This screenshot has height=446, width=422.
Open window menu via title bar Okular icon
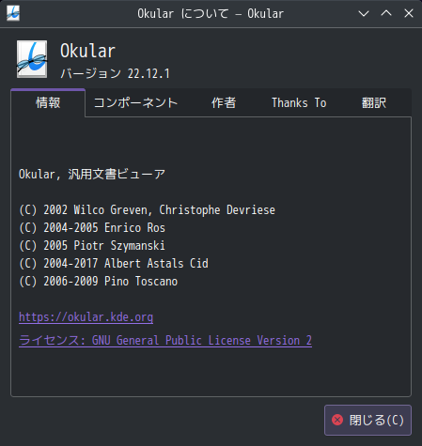point(13,13)
